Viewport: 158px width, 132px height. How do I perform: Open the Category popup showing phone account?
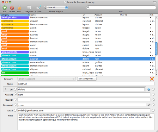coord(46,79)
